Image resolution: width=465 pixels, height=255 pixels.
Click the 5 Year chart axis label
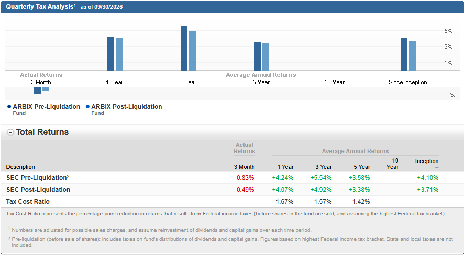point(261,82)
